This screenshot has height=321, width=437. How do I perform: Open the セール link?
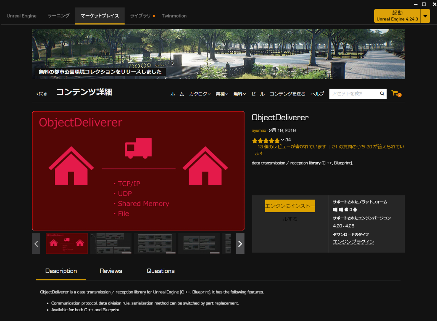258,94
